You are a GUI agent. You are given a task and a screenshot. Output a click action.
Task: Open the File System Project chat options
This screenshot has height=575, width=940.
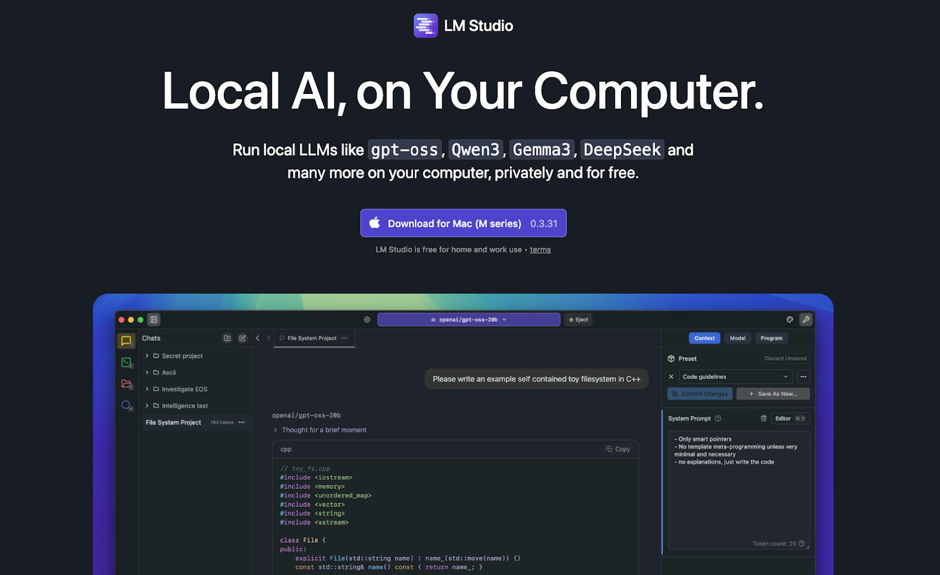[x=241, y=422]
